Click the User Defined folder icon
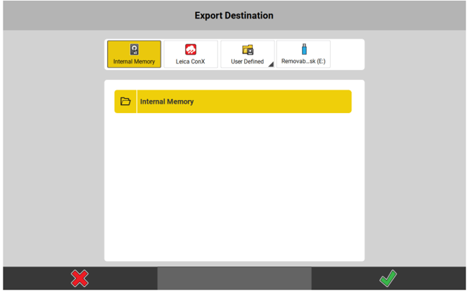Image resolution: width=469 pixels, height=293 pixels. [x=247, y=50]
